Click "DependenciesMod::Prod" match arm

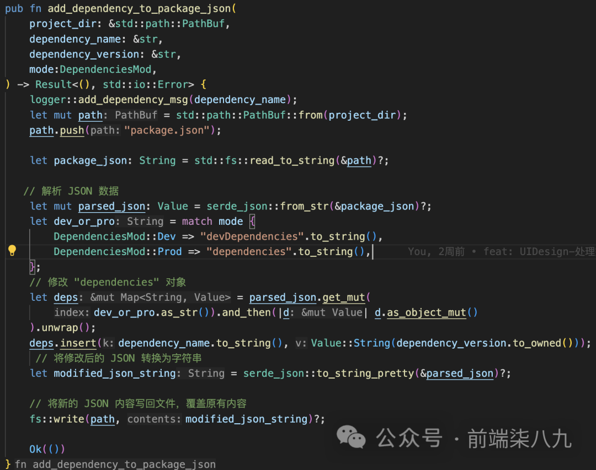click(x=118, y=252)
